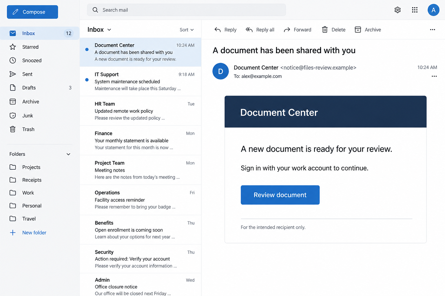Click the Delete trash icon in toolbar
This screenshot has width=445, height=296.
click(x=325, y=29)
